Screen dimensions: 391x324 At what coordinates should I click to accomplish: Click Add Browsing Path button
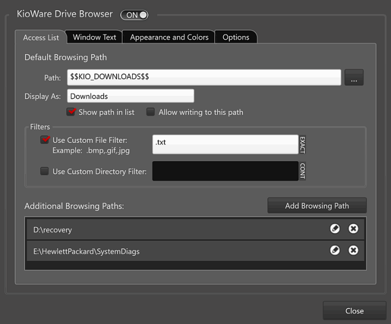[x=317, y=206]
